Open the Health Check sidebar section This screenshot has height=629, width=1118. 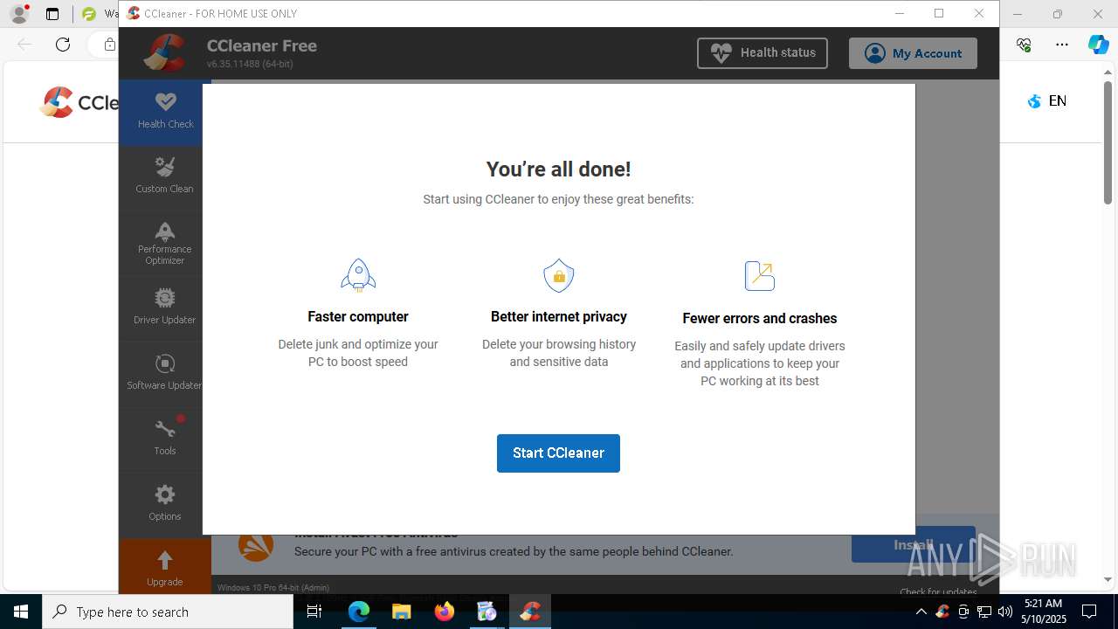[x=165, y=112]
